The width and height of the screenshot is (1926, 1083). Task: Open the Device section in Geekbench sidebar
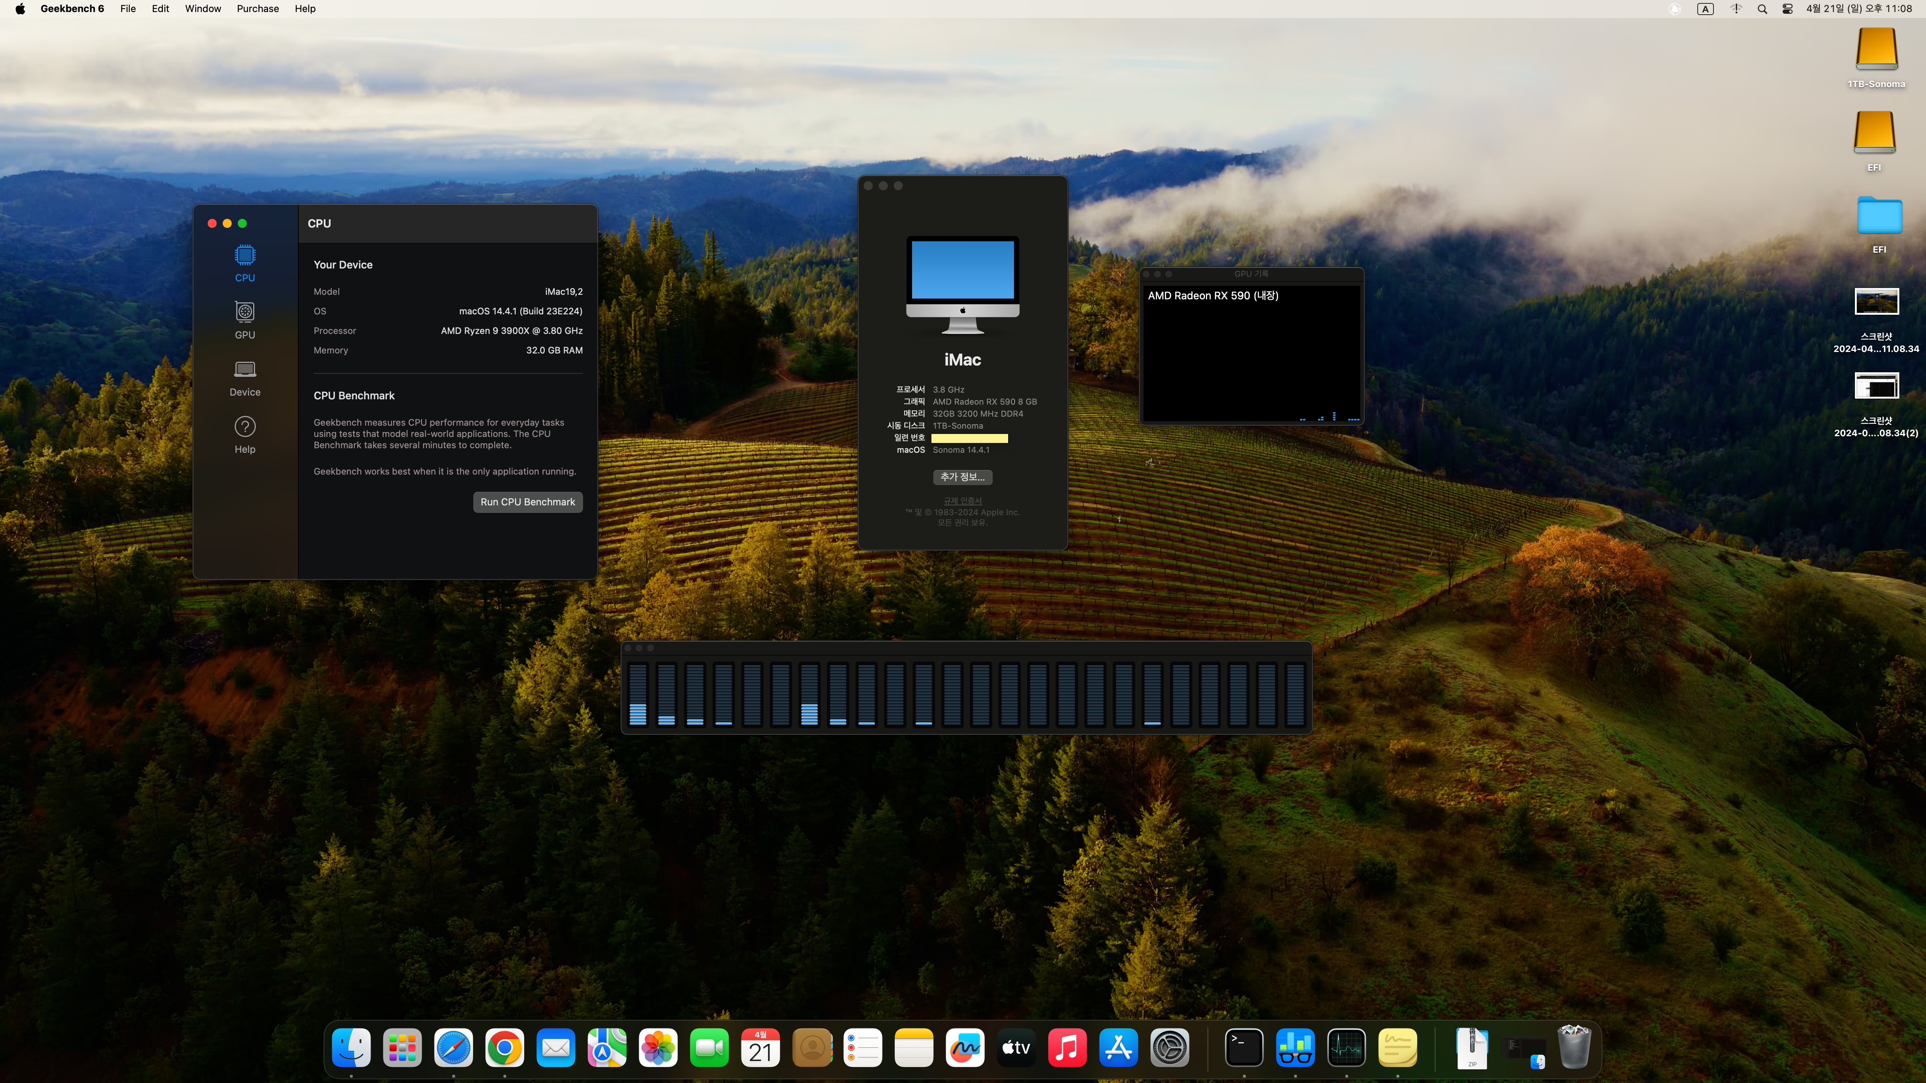(x=245, y=378)
